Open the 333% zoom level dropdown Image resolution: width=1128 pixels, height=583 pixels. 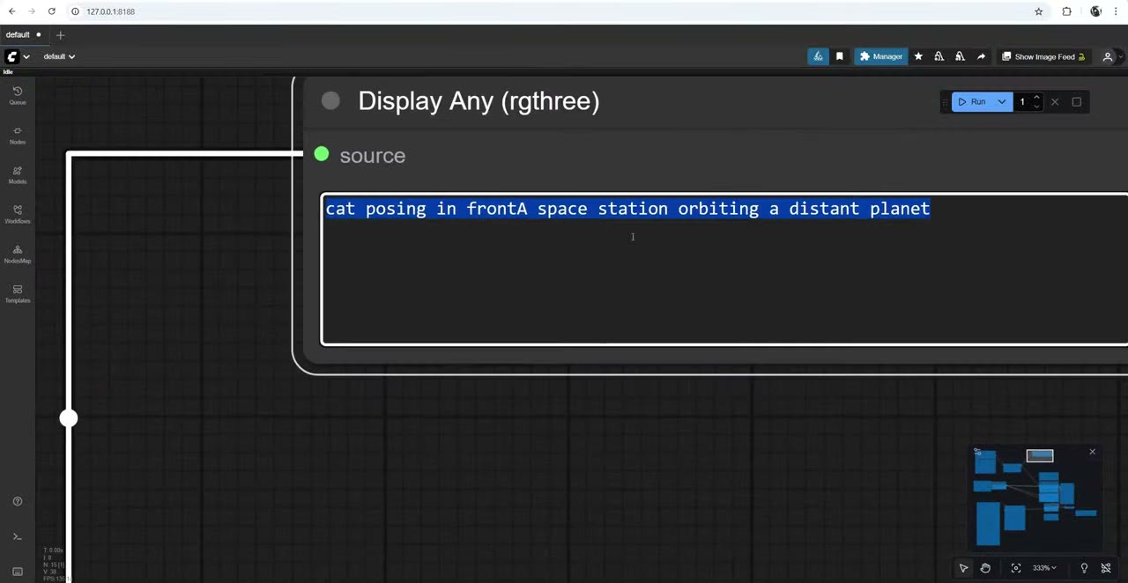(1044, 568)
